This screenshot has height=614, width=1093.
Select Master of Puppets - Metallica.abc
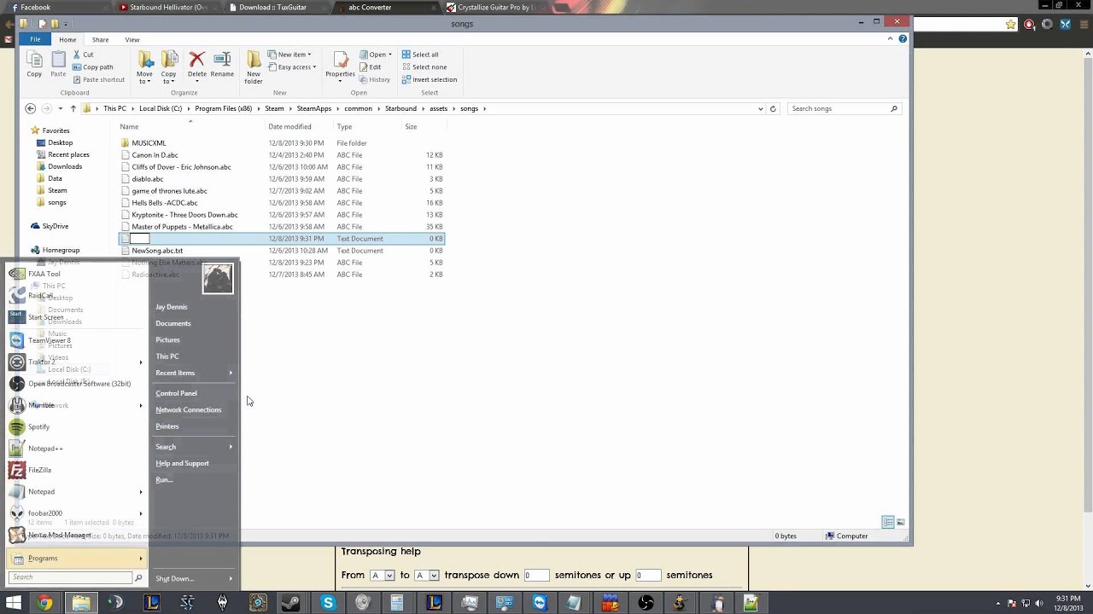pos(182,227)
